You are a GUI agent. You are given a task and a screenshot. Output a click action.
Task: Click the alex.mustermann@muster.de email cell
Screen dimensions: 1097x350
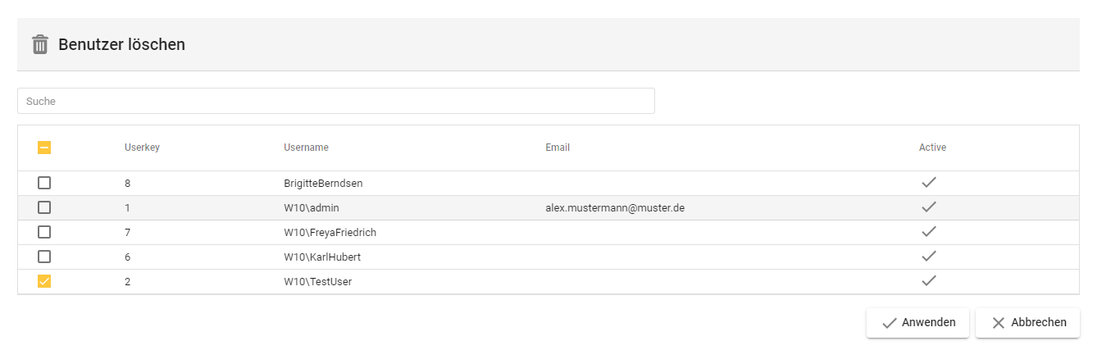pyautogui.click(x=615, y=207)
